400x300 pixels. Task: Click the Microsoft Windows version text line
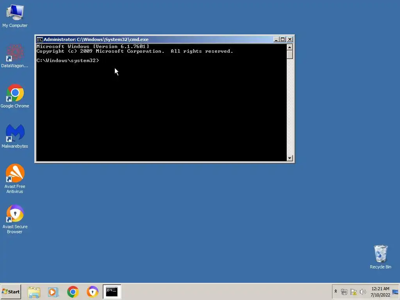93,46
